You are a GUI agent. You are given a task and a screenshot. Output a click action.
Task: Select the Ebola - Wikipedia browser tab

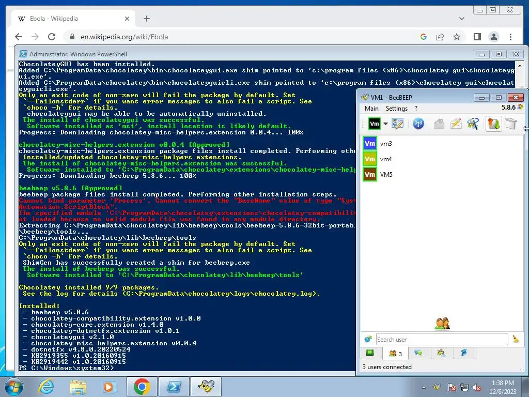(x=73, y=19)
